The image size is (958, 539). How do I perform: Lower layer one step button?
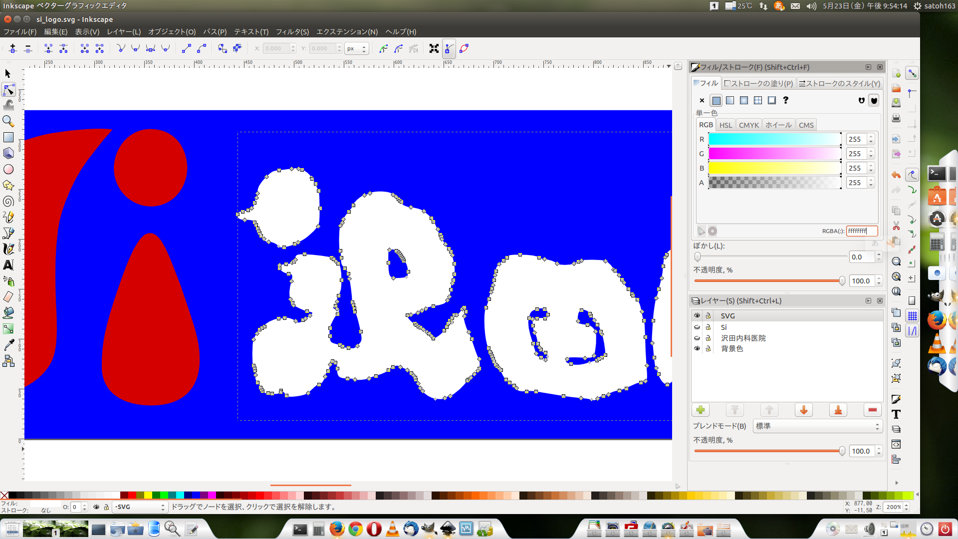pos(804,410)
